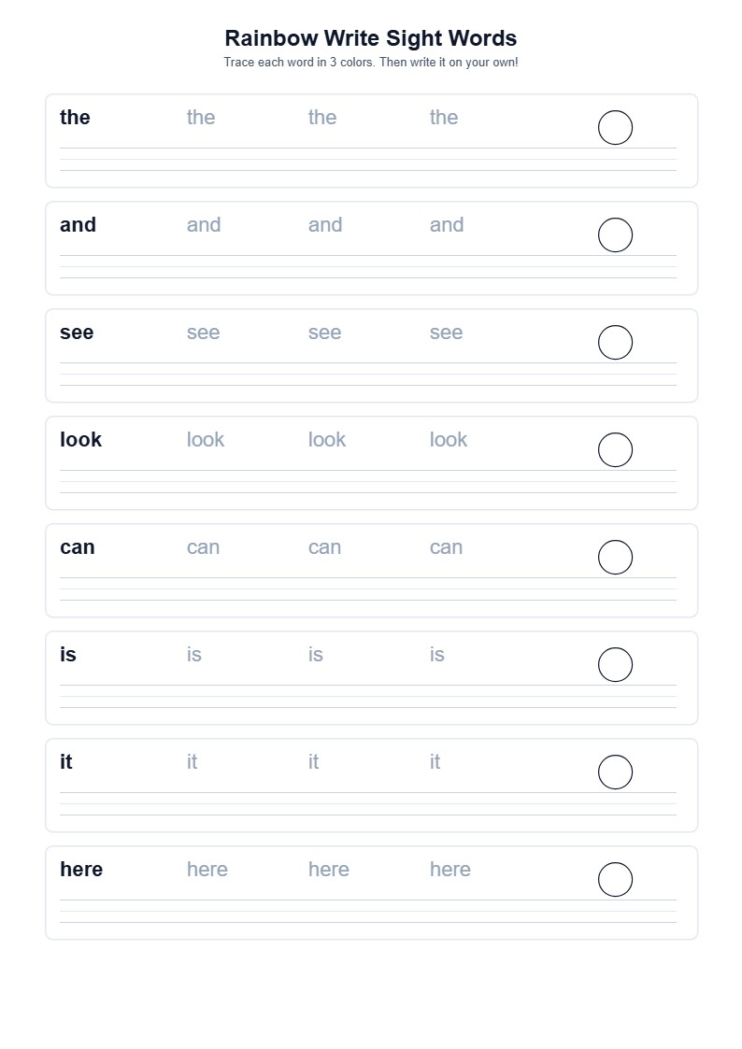This screenshot has height=1049, width=742.
Task: Check off the circle for 'is'
Action: point(615,664)
